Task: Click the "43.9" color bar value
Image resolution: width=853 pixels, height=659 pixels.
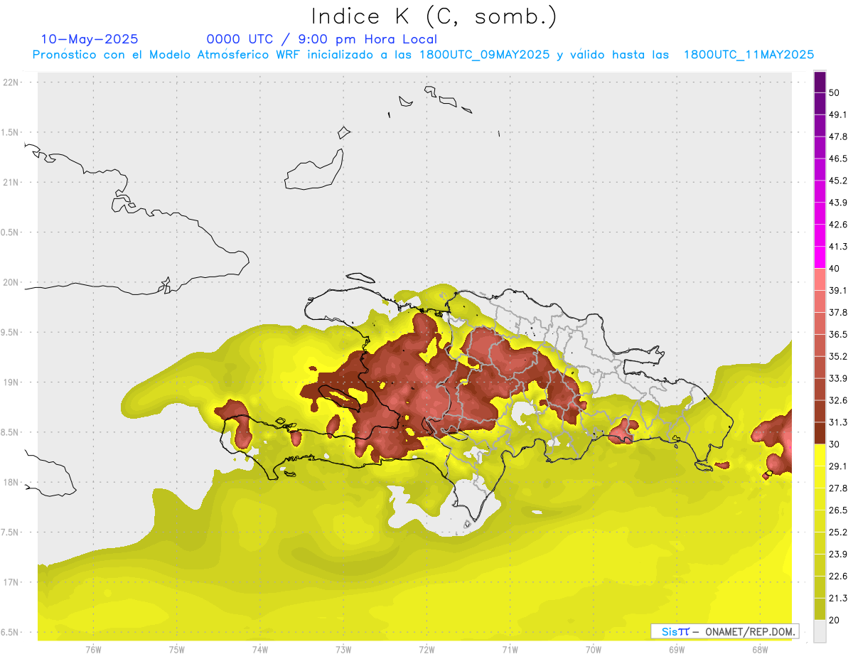Action: click(837, 203)
